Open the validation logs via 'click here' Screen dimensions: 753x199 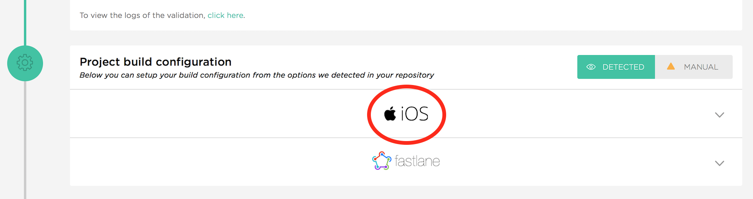(225, 15)
